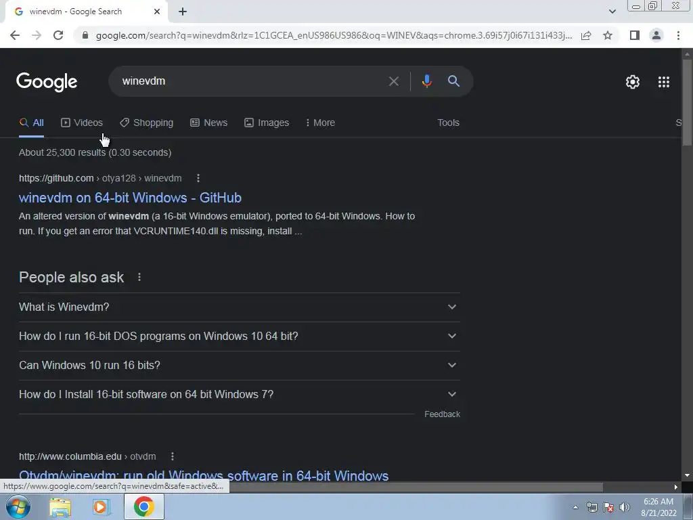
Task: Open the Google apps grid icon
Action: (x=663, y=82)
